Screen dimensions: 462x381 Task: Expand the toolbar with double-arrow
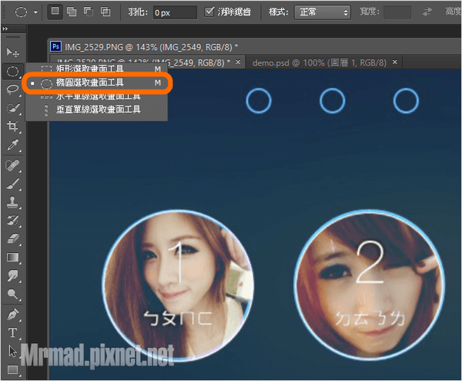pyautogui.click(x=7, y=28)
